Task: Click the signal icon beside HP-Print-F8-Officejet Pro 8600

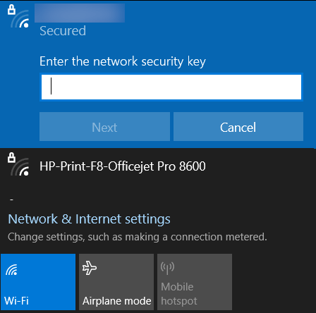Action: (20, 167)
